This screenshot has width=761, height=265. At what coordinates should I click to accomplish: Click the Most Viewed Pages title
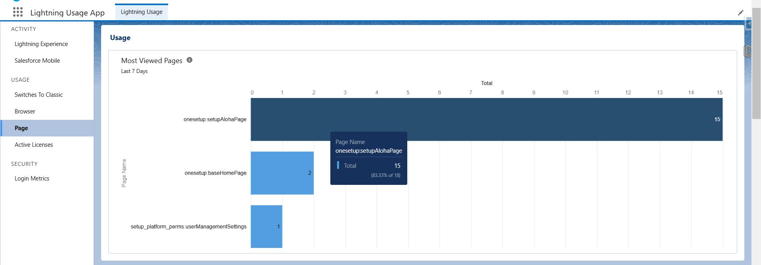point(152,61)
